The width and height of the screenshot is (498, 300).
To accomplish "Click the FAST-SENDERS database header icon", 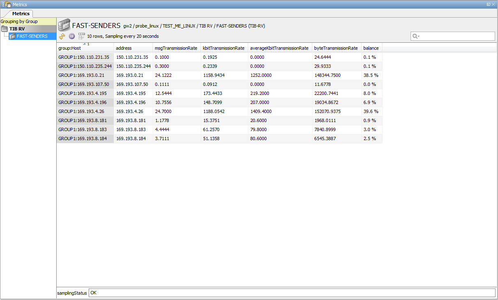I will 64,25.
